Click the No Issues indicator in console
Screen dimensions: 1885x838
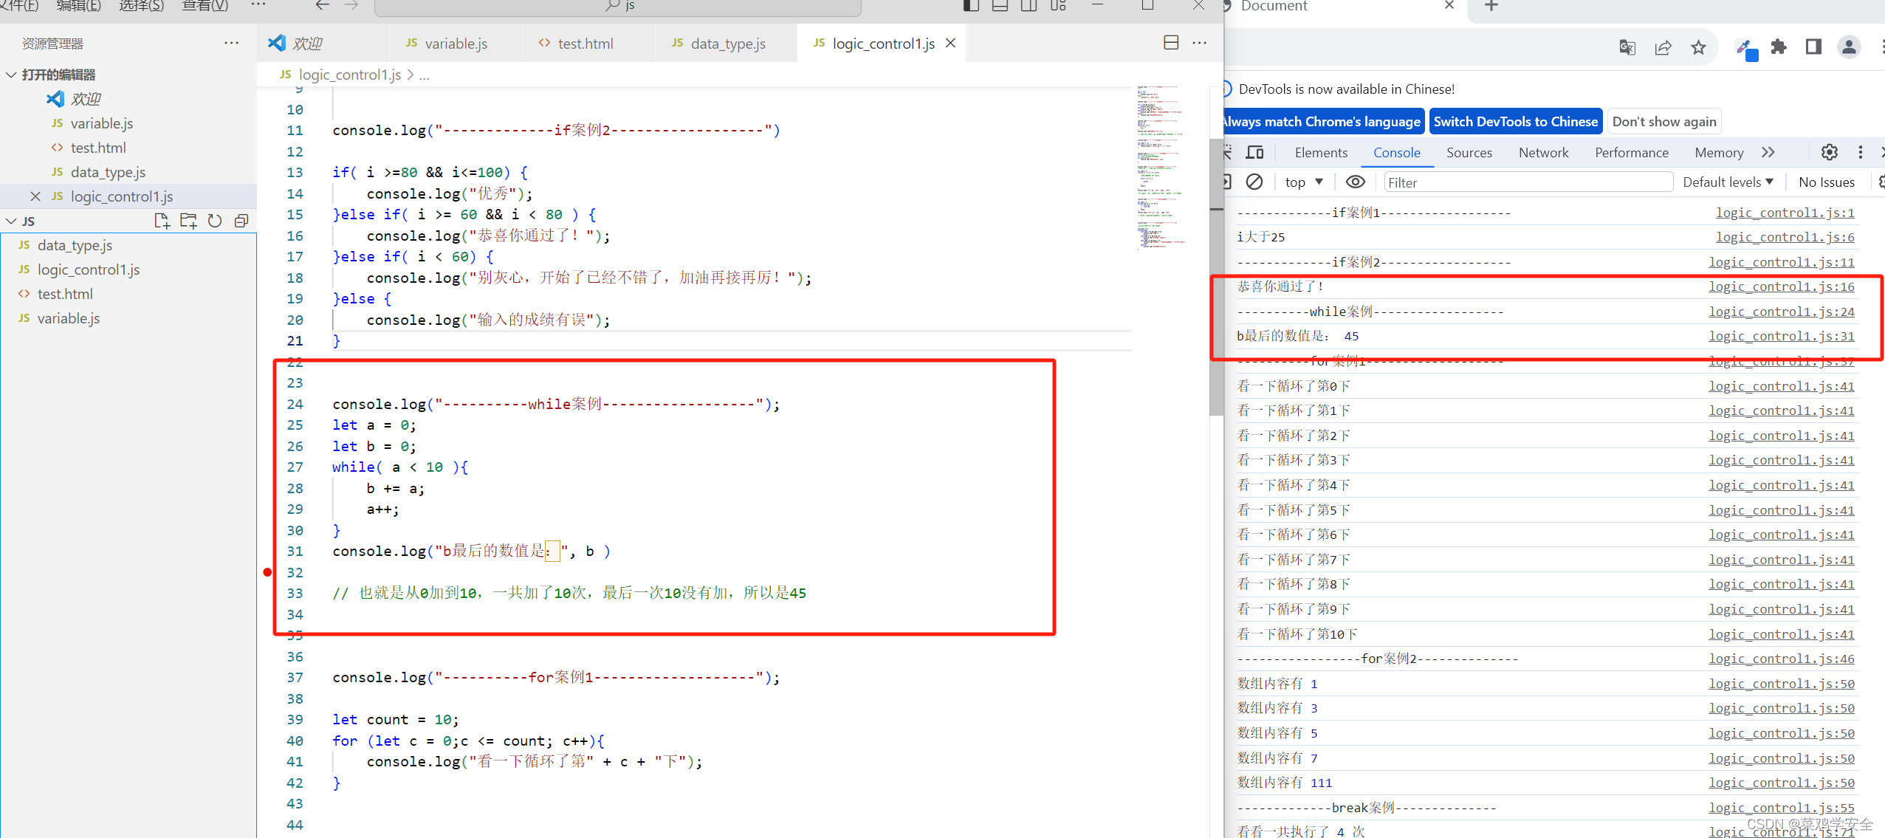tap(1827, 182)
